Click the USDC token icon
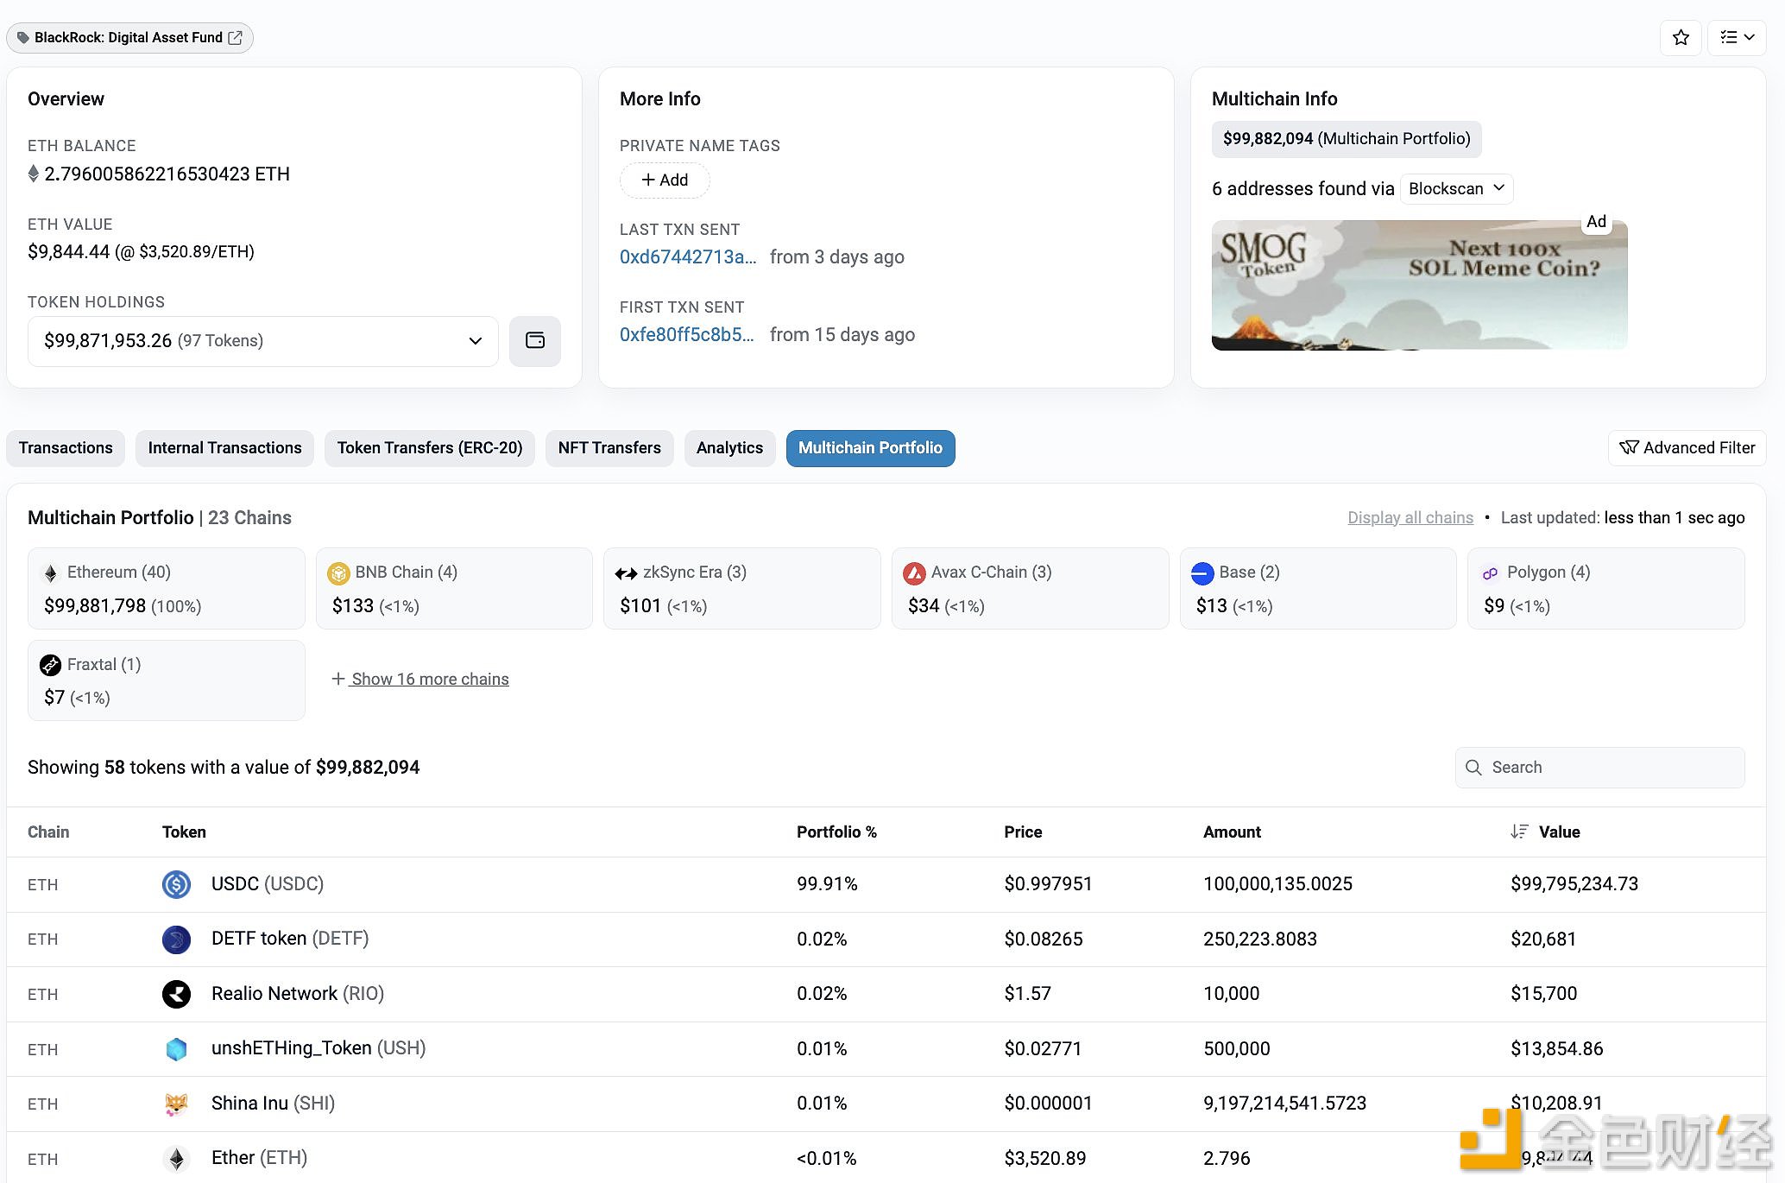The height and width of the screenshot is (1183, 1785). 176,884
